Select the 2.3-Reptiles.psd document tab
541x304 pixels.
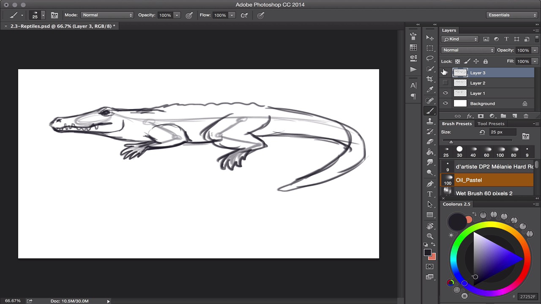click(x=63, y=26)
